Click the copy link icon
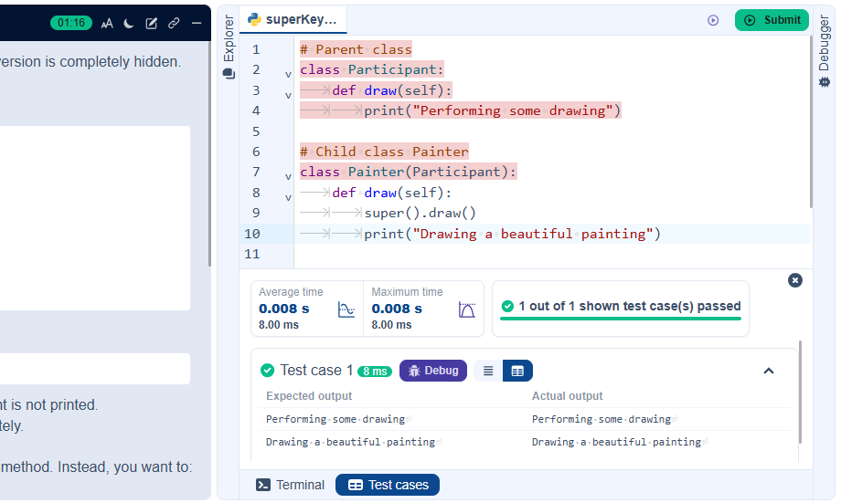 pyautogui.click(x=174, y=23)
